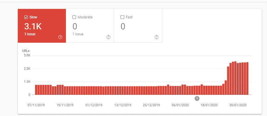Click the 1.3K axis label

(x=27, y=82)
